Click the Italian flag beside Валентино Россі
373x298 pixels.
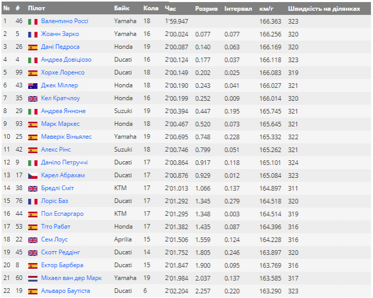point(33,22)
